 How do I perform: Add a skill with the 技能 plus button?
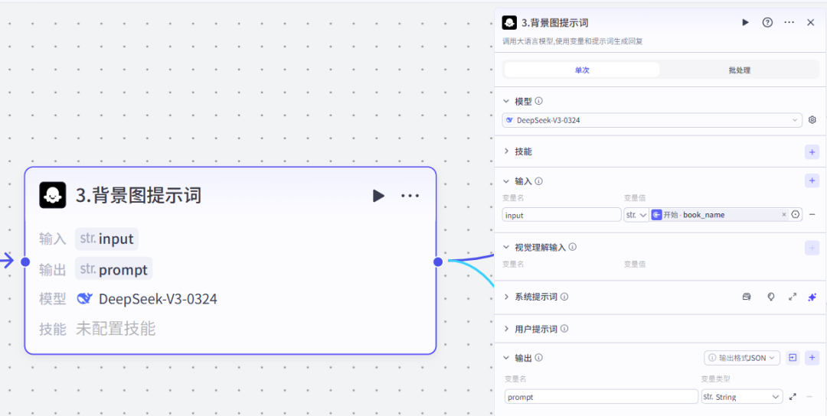pyautogui.click(x=812, y=152)
